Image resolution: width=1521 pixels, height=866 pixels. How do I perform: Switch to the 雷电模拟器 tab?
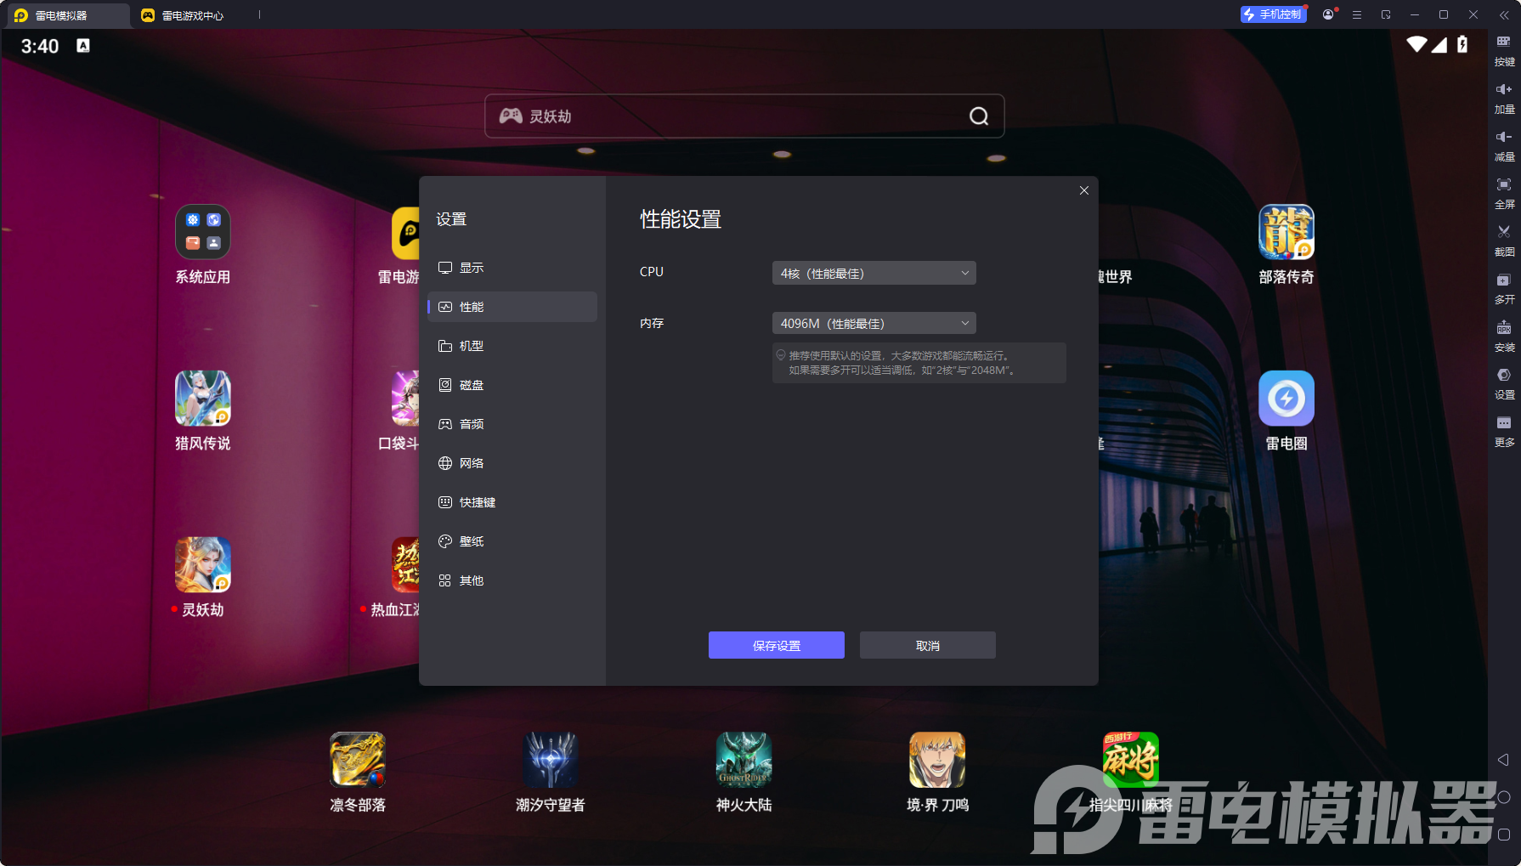click(68, 15)
